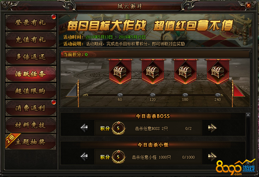Image resolution: width=259 pixels, height=177 pixels.
Task: Switch to the 超值限购 tab
Action: [x=31, y=91]
